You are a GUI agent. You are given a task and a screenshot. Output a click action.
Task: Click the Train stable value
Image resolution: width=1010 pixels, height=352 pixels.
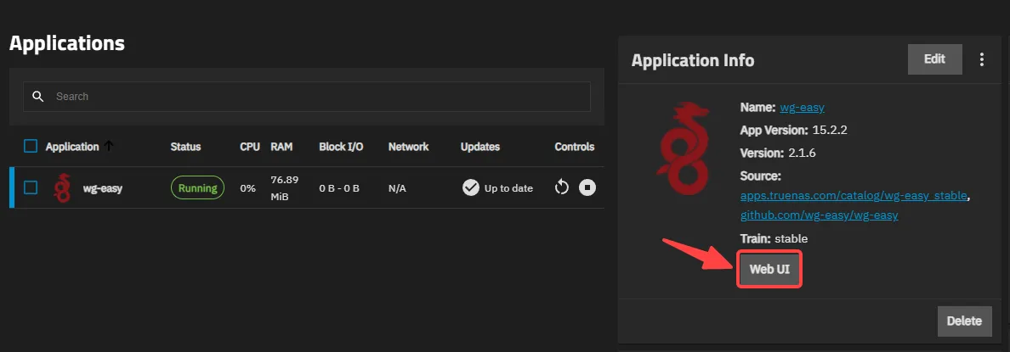coord(791,238)
